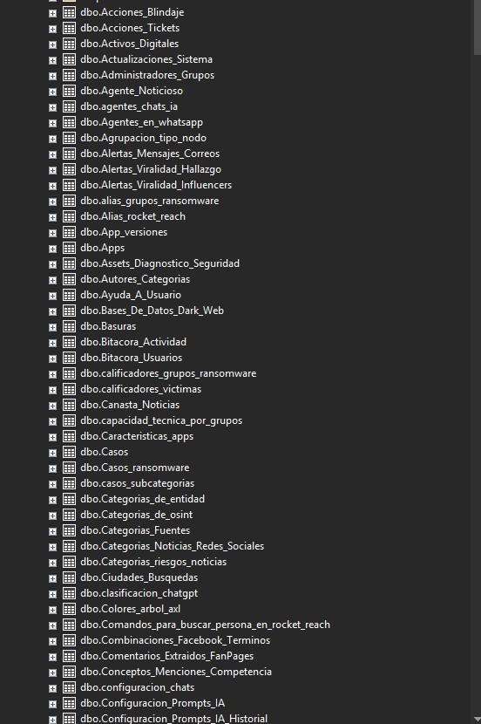Image resolution: width=481 pixels, height=724 pixels.
Task: Click table icon of dbo.Agrupacion_tipo_nodo
Action: click(x=69, y=138)
